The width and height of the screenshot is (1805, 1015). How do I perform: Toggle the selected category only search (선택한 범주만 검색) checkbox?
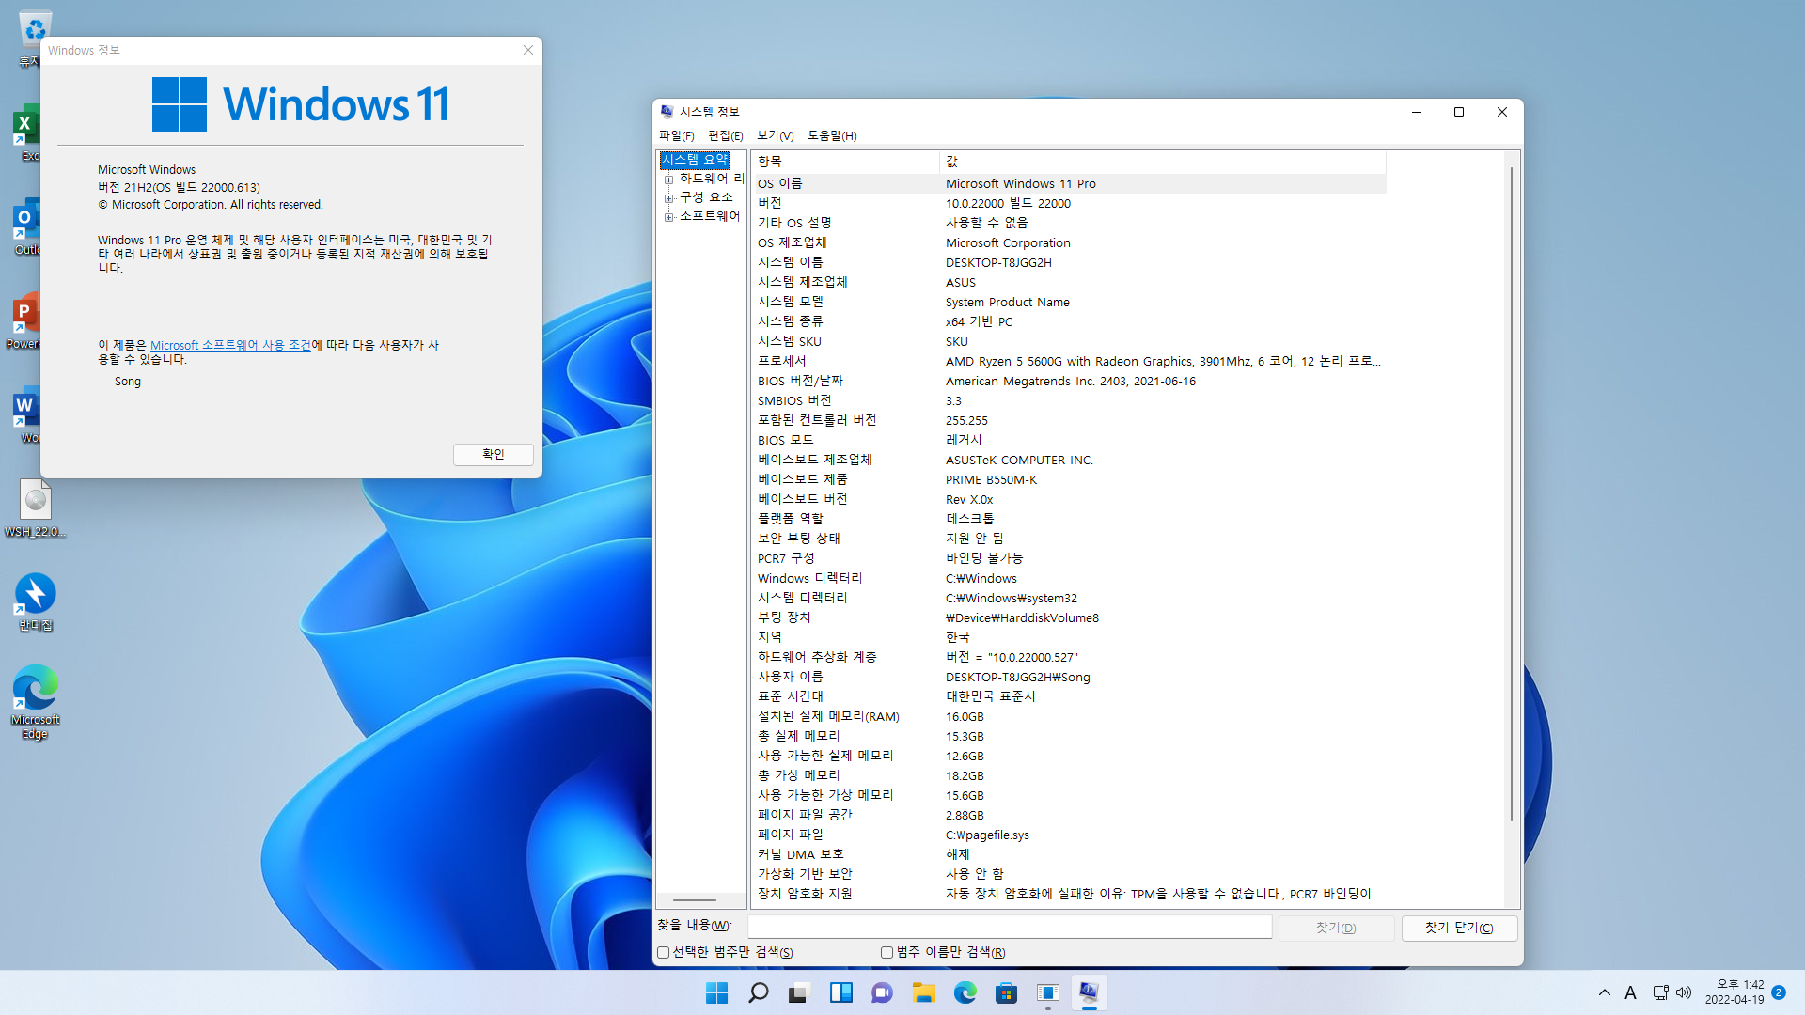point(663,952)
